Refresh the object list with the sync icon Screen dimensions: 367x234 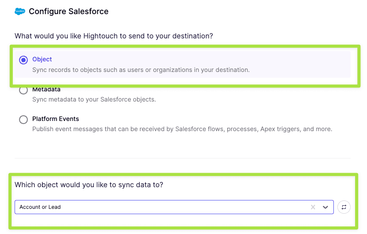344,207
